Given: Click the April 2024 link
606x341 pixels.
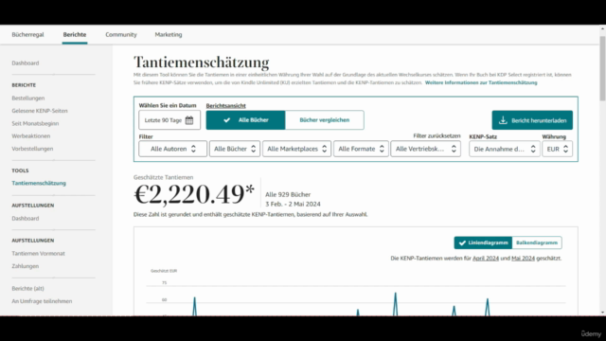Looking at the screenshot, I should pyautogui.click(x=486, y=259).
